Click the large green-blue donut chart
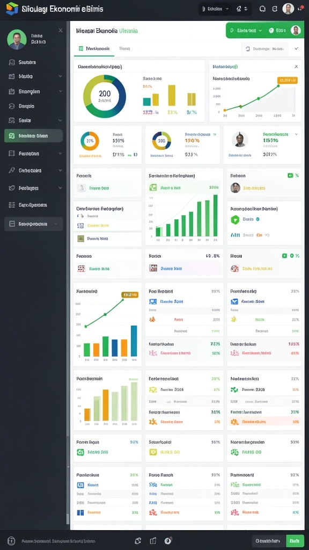This screenshot has width=309, height=550. [x=105, y=96]
